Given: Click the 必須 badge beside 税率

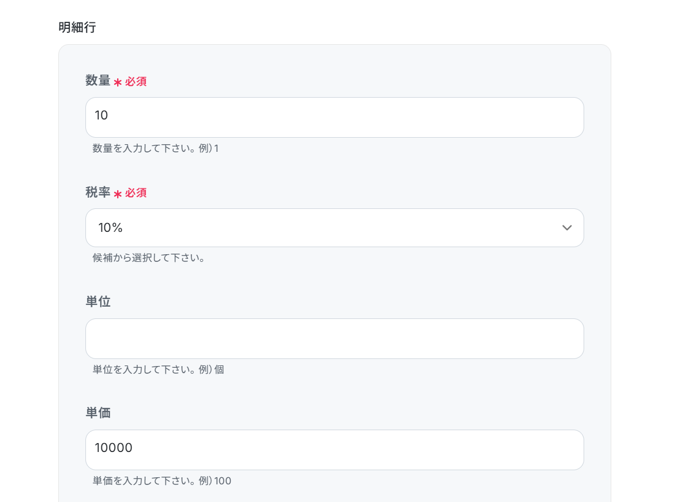Looking at the screenshot, I should (x=136, y=193).
